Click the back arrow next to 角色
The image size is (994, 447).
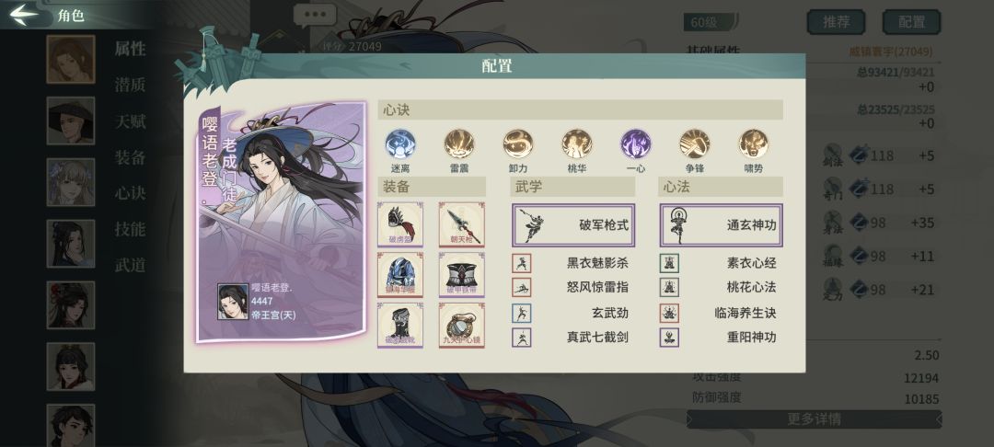coord(24,15)
